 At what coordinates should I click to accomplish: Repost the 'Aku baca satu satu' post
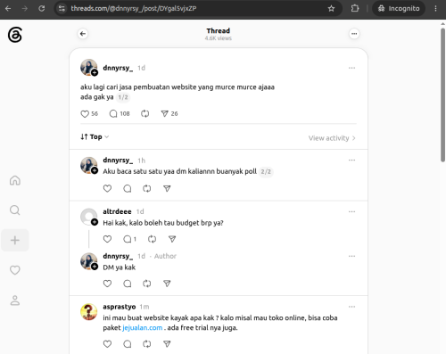tap(147, 188)
